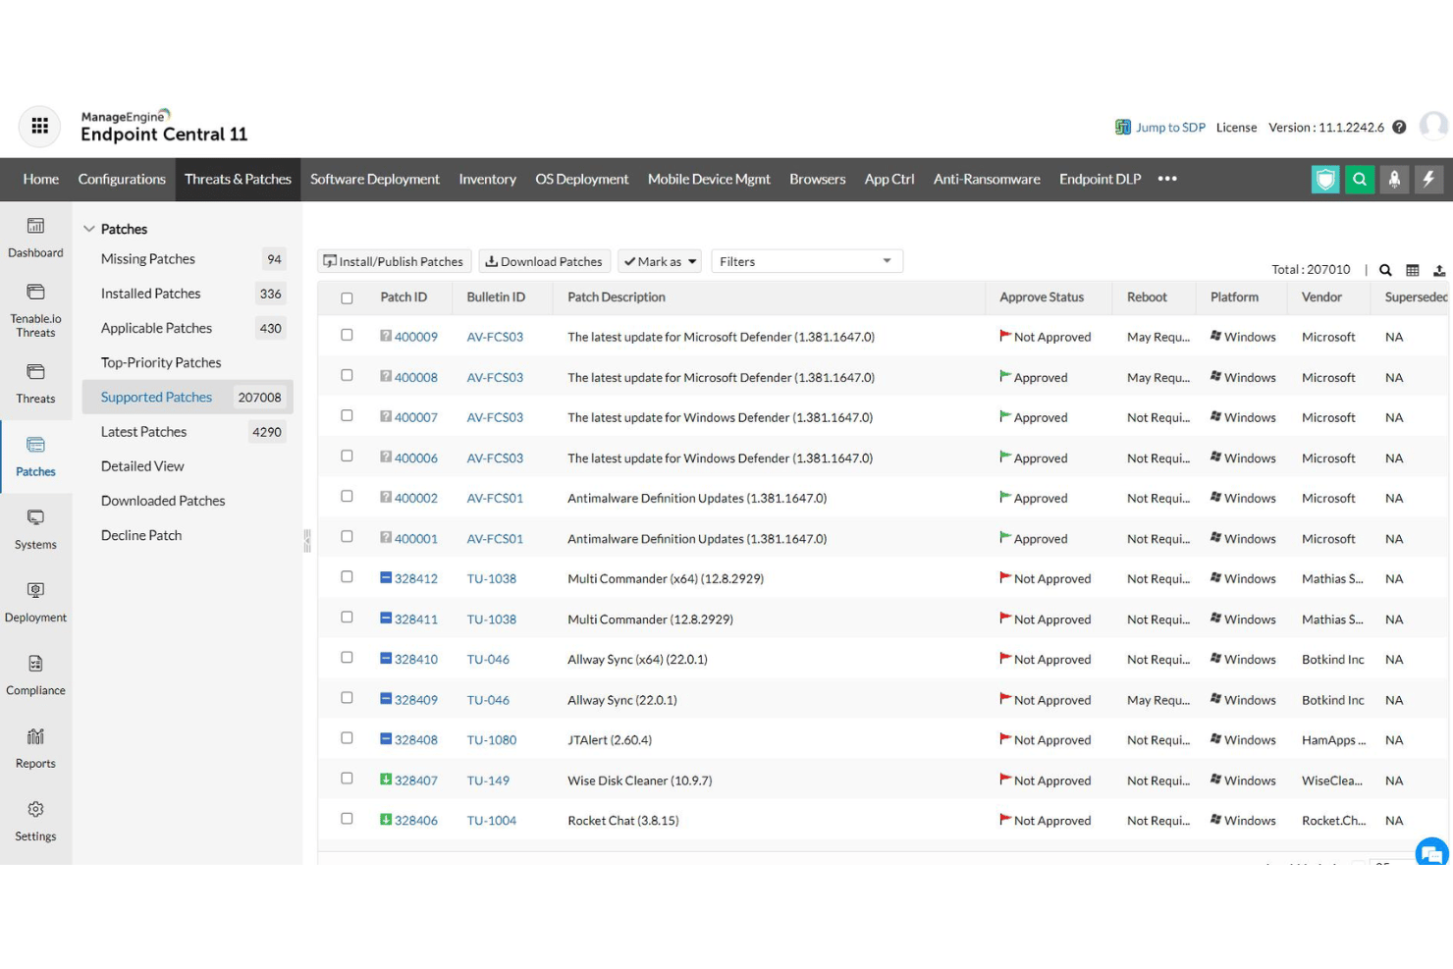Open Deployment in the left sidebar

click(35, 603)
